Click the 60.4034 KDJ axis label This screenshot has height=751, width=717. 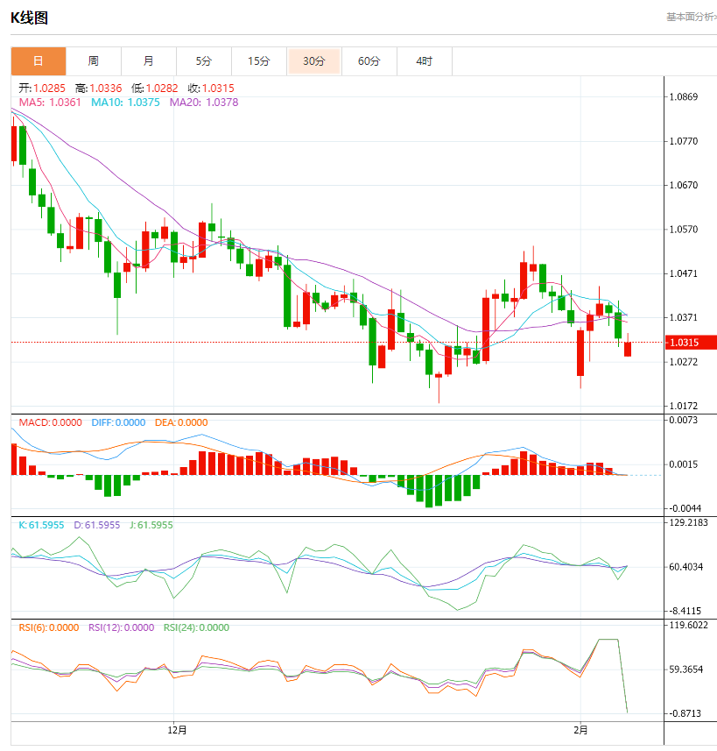tap(685, 567)
